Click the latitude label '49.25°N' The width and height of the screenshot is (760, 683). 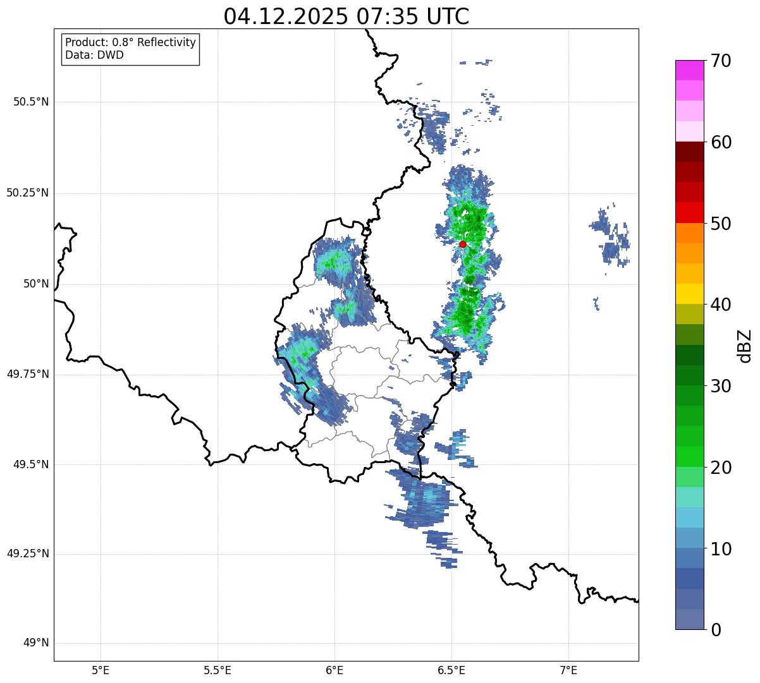click(28, 554)
